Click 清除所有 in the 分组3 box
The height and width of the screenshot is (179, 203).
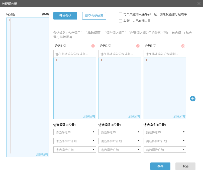coord(179,116)
